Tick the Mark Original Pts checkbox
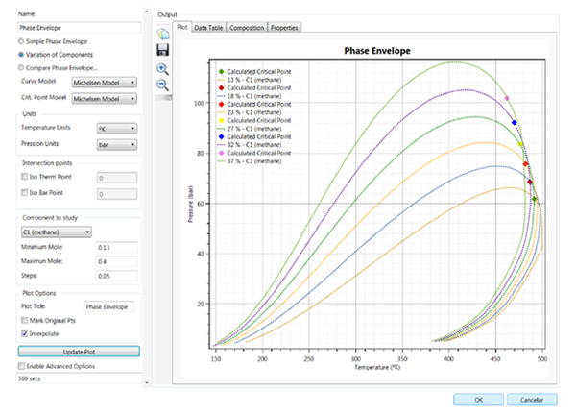The height and width of the screenshot is (415, 576). tap(25, 320)
